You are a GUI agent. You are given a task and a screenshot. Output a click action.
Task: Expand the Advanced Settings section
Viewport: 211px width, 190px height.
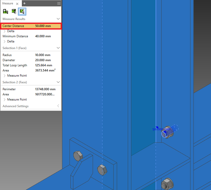58,106
